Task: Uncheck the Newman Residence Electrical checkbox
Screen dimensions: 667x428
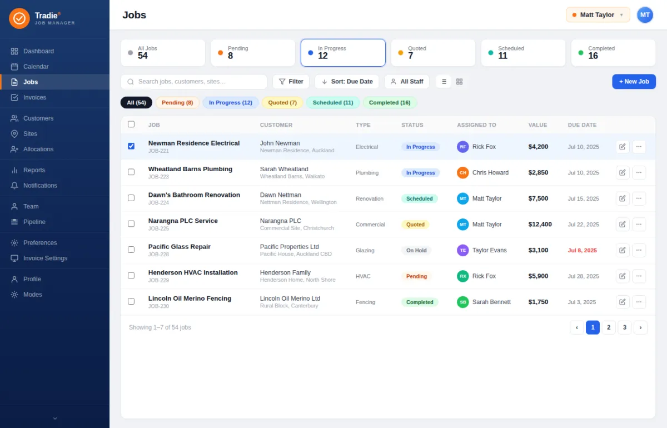Action: coord(131,146)
